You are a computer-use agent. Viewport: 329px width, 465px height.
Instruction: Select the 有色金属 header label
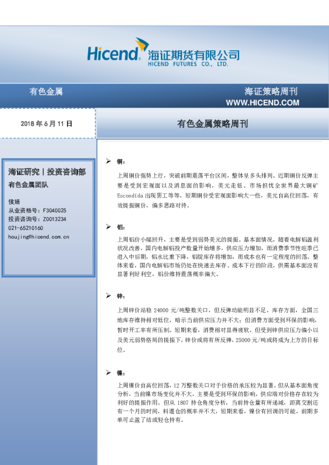click(x=46, y=91)
